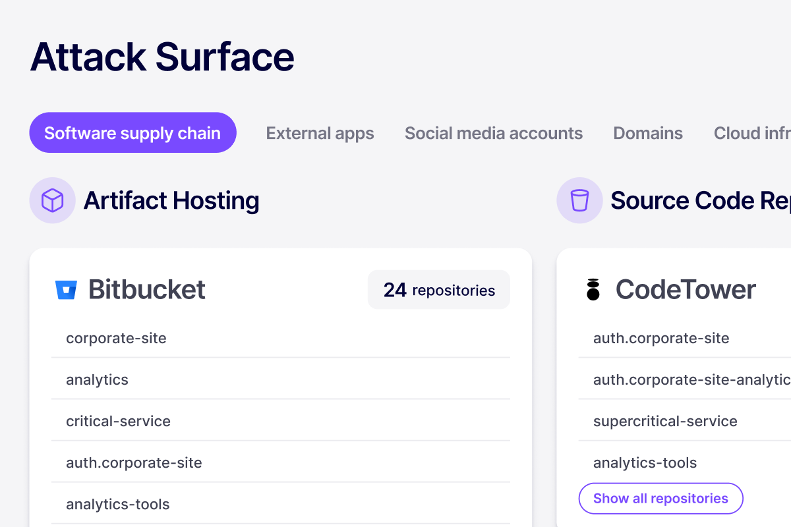Viewport: 791px width, 527px height.
Task: Click the supercritical-service repository entry
Action: pyautogui.click(x=665, y=421)
